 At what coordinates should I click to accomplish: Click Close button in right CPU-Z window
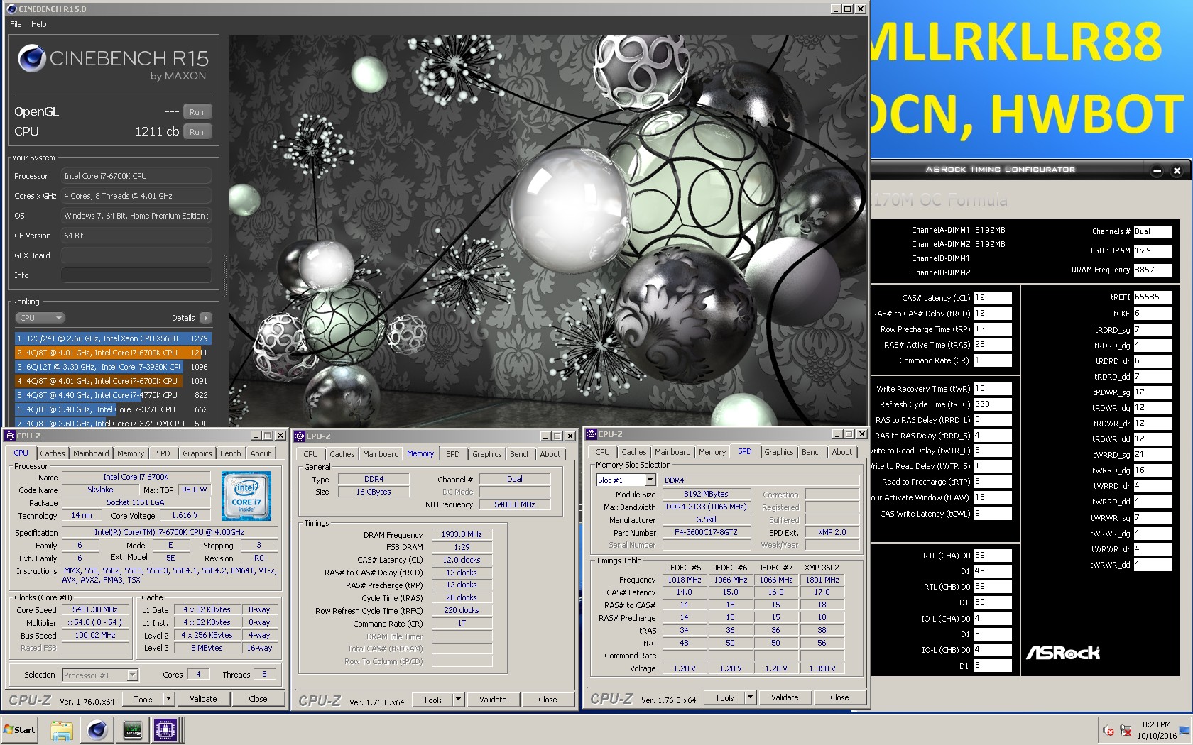pyautogui.click(x=839, y=697)
